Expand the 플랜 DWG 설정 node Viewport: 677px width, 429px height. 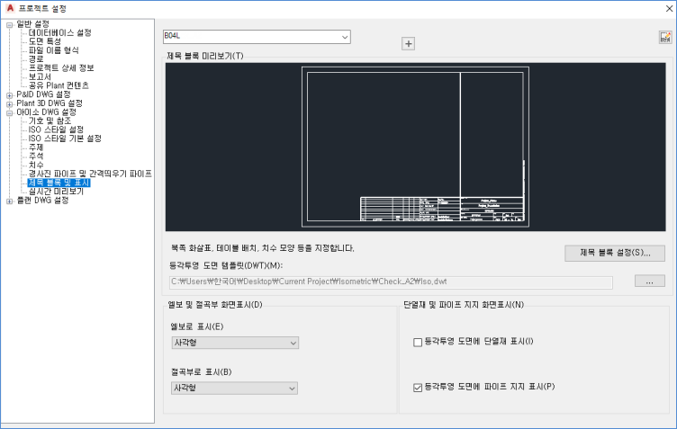(10, 201)
